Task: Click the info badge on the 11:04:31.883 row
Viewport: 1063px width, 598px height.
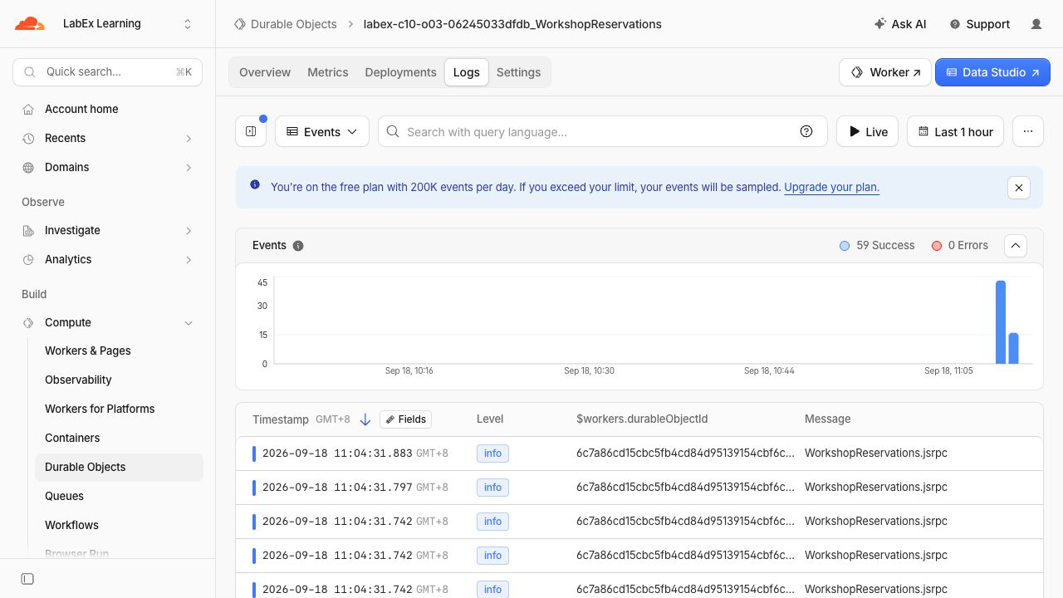Action: pos(492,453)
